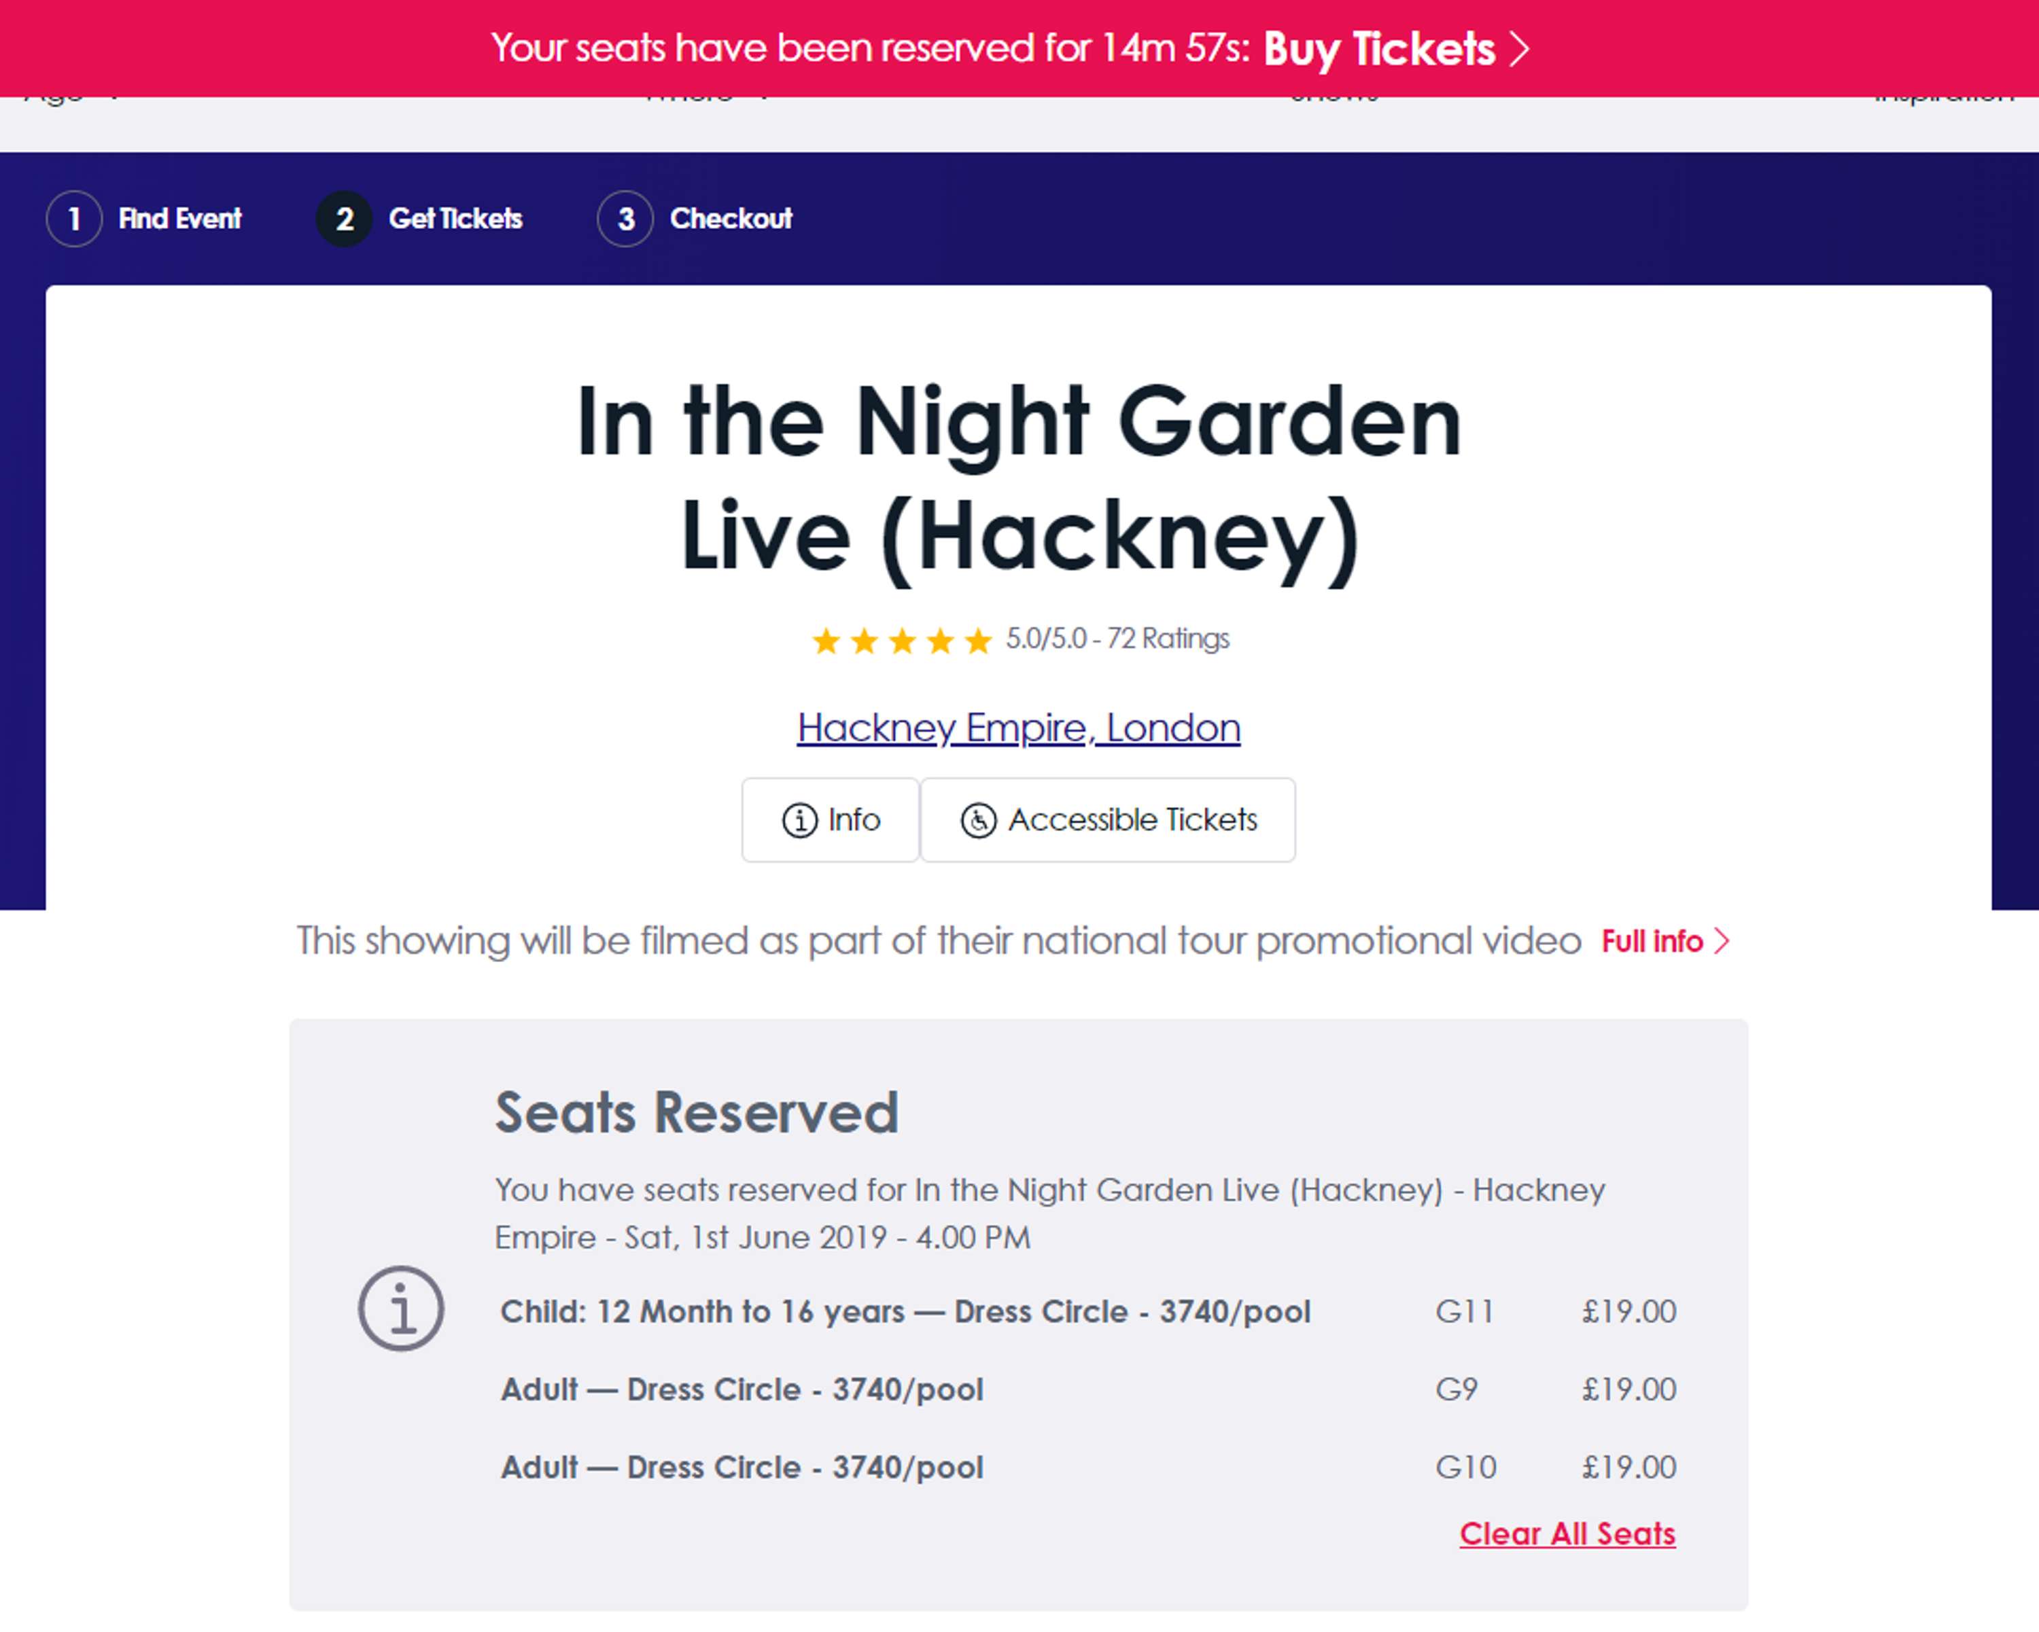Open the Find Event step
Screen dimensions: 2039x1632
(x=179, y=218)
